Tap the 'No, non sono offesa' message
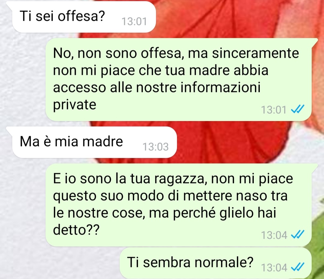This screenshot has width=324, height=279. tap(178, 80)
